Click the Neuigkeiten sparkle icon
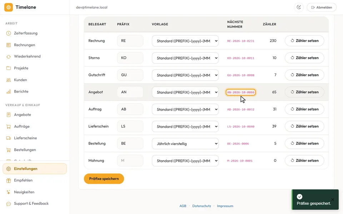The height and width of the screenshot is (214, 343). click(x=9, y=192)
